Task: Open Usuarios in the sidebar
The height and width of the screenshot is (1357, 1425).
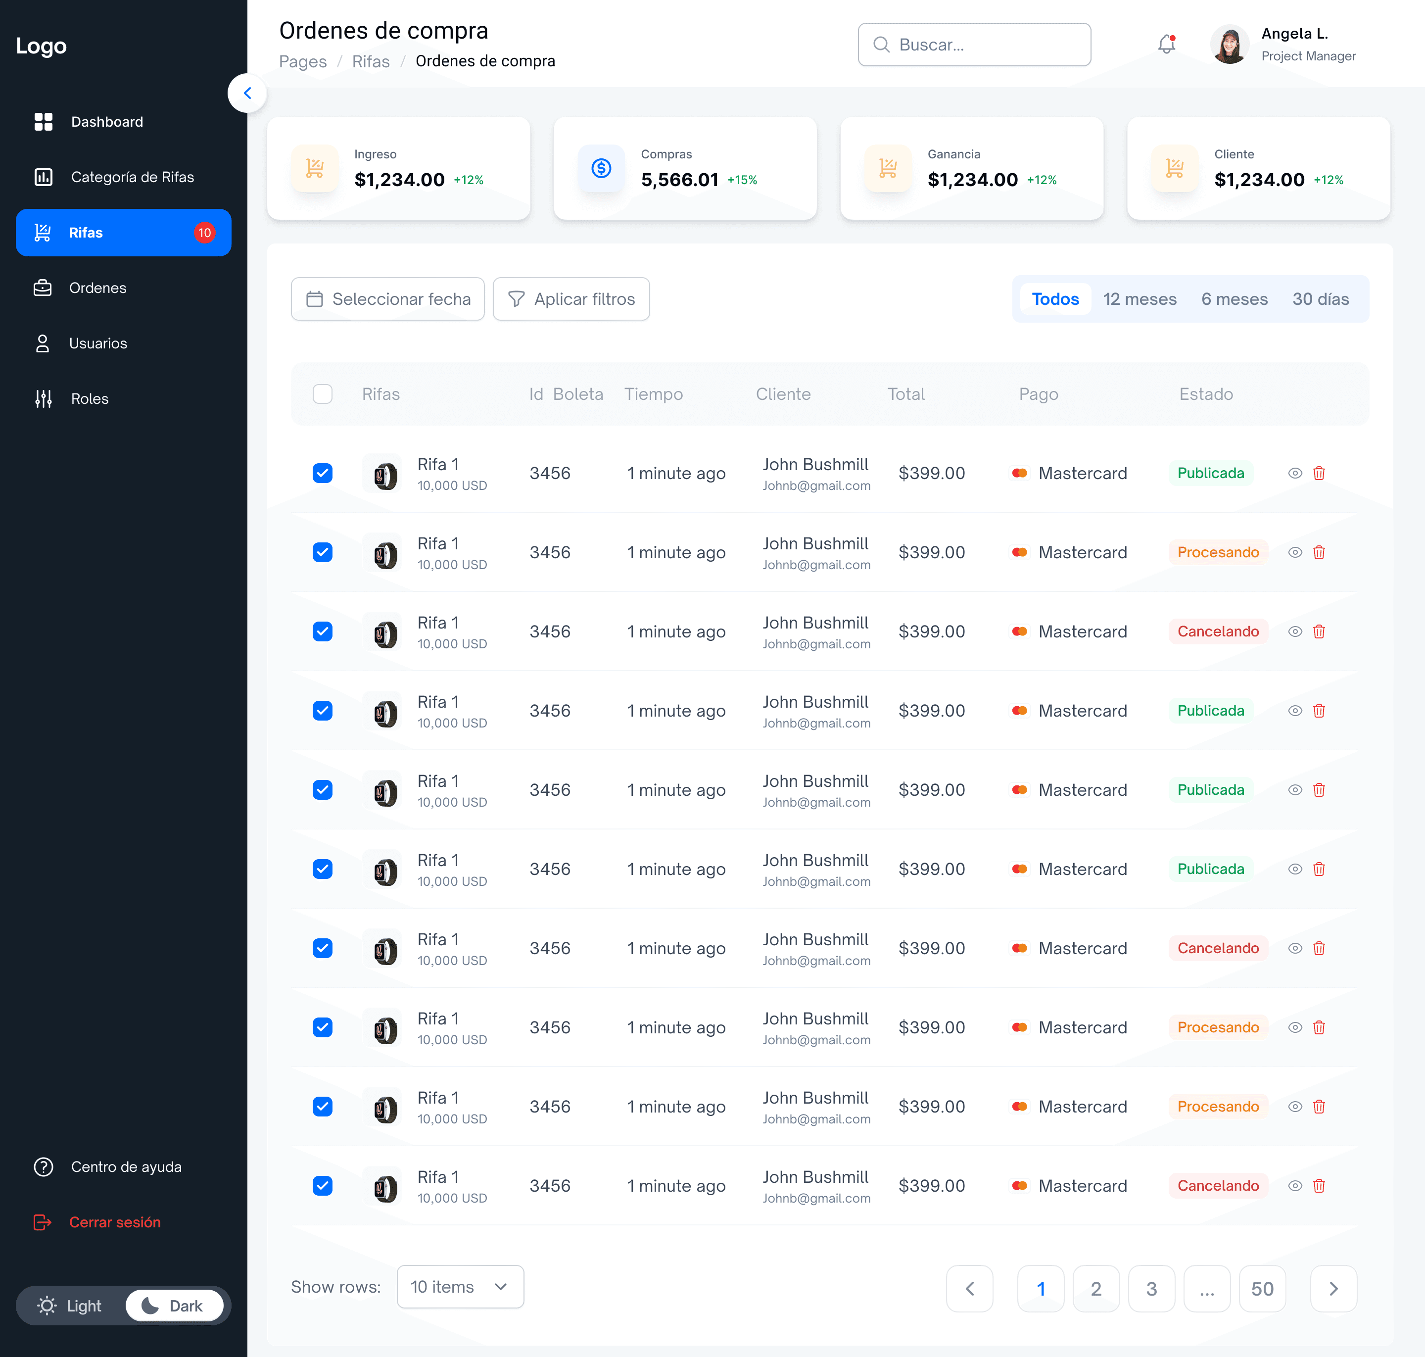Action: point(97,343)
